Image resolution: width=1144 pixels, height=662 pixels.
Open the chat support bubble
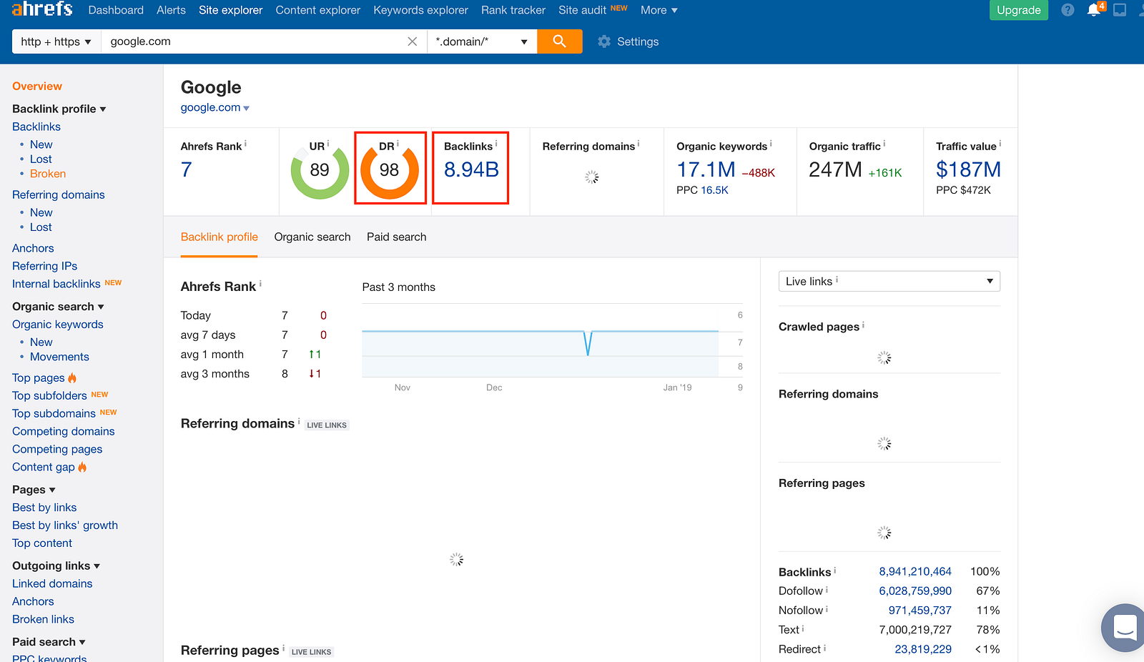click(1125, 627)
